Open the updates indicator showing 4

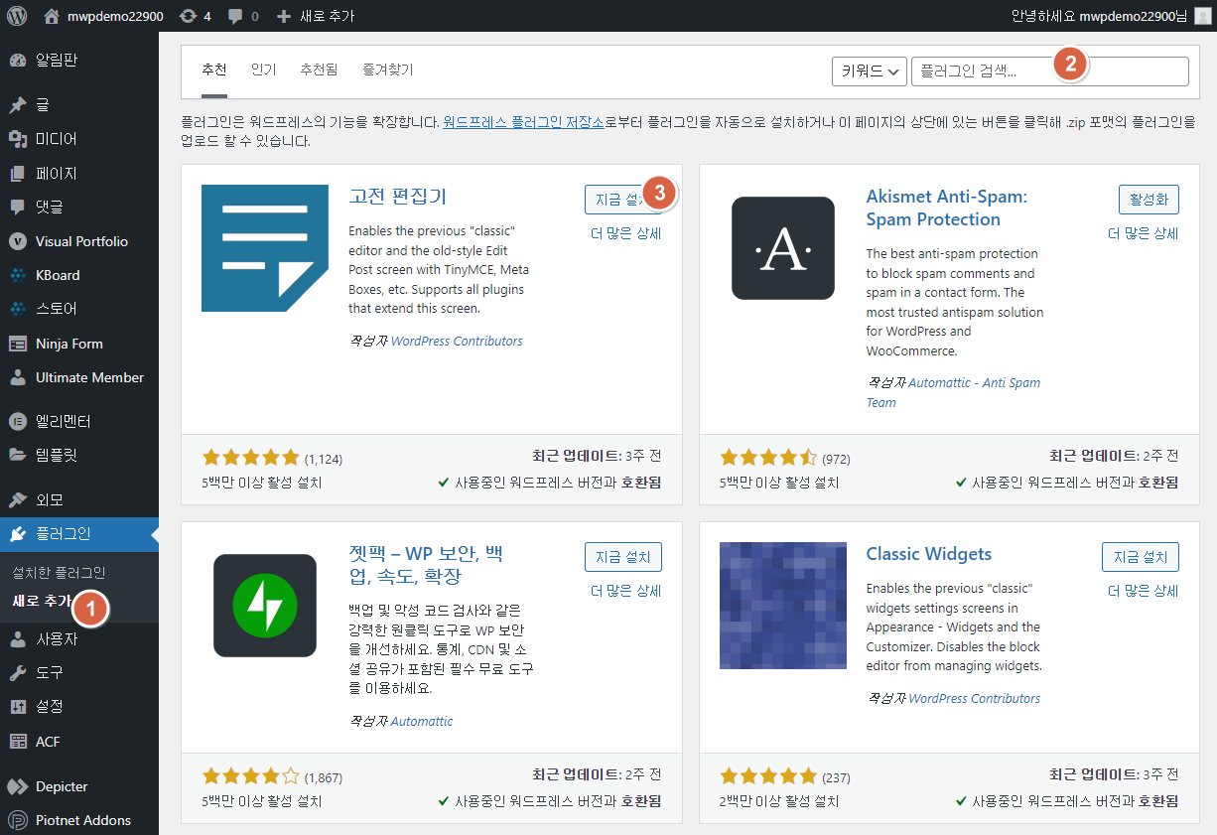pyautogui.click(x=195, y=16)
